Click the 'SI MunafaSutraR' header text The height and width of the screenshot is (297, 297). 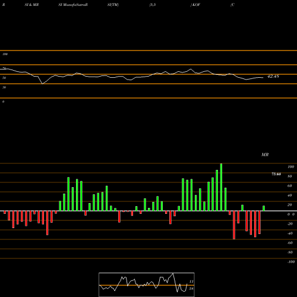[x=73, y=5]
